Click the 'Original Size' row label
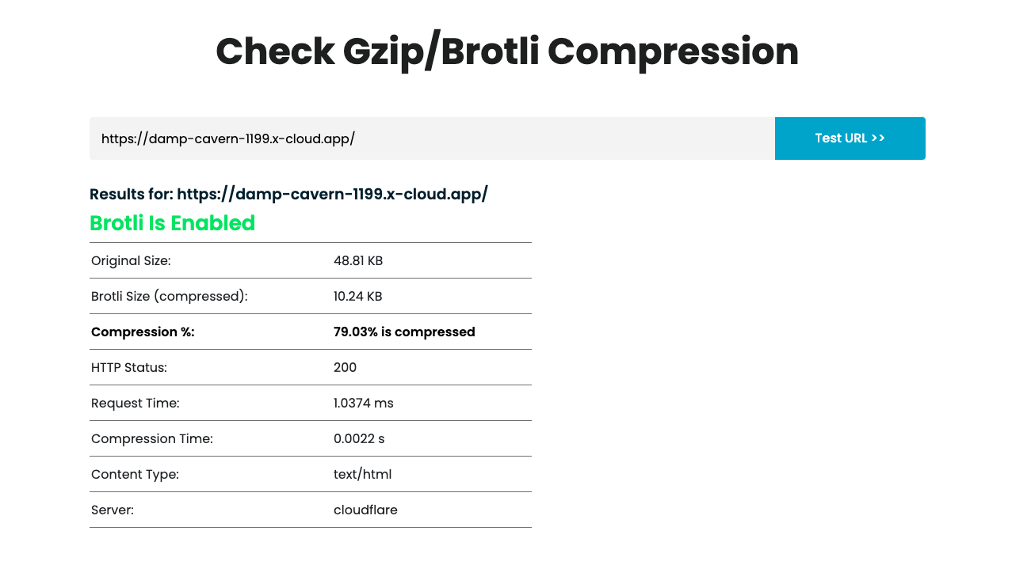1031x580 pixels. 131,260
